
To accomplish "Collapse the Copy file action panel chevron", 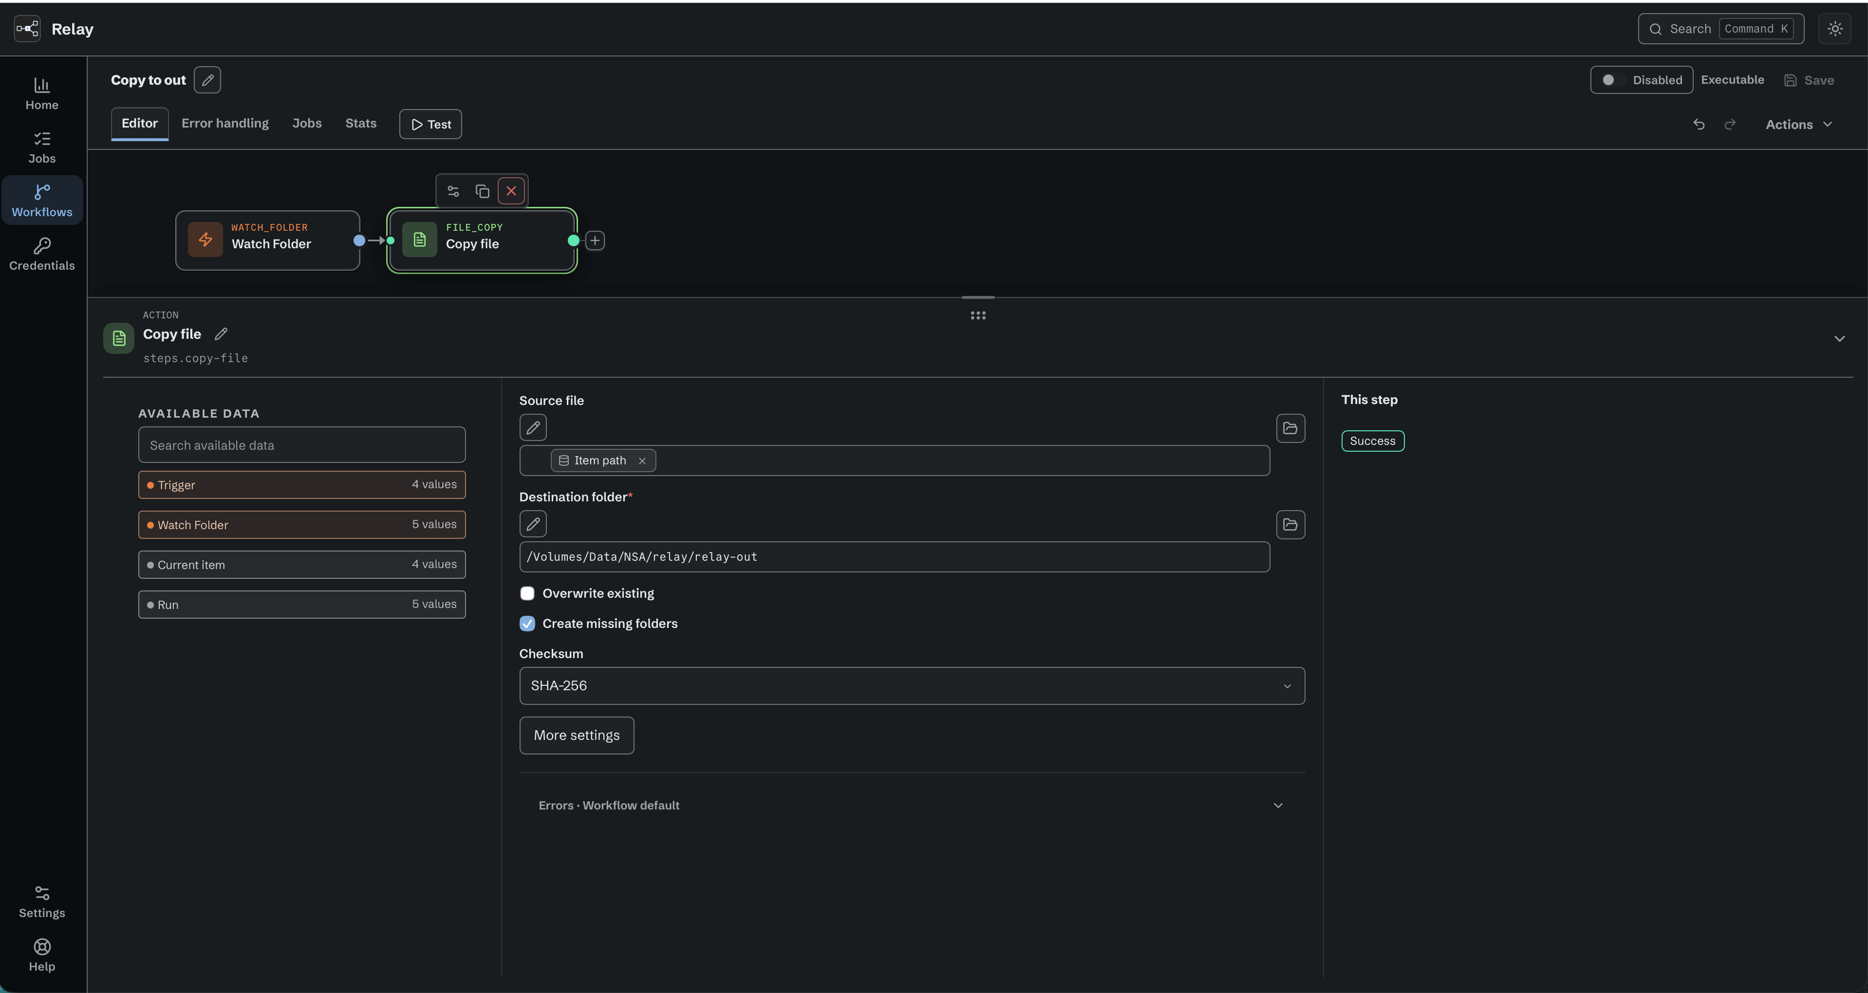I will tap(1839, 338).
